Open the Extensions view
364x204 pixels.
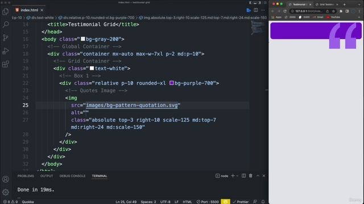5,64
